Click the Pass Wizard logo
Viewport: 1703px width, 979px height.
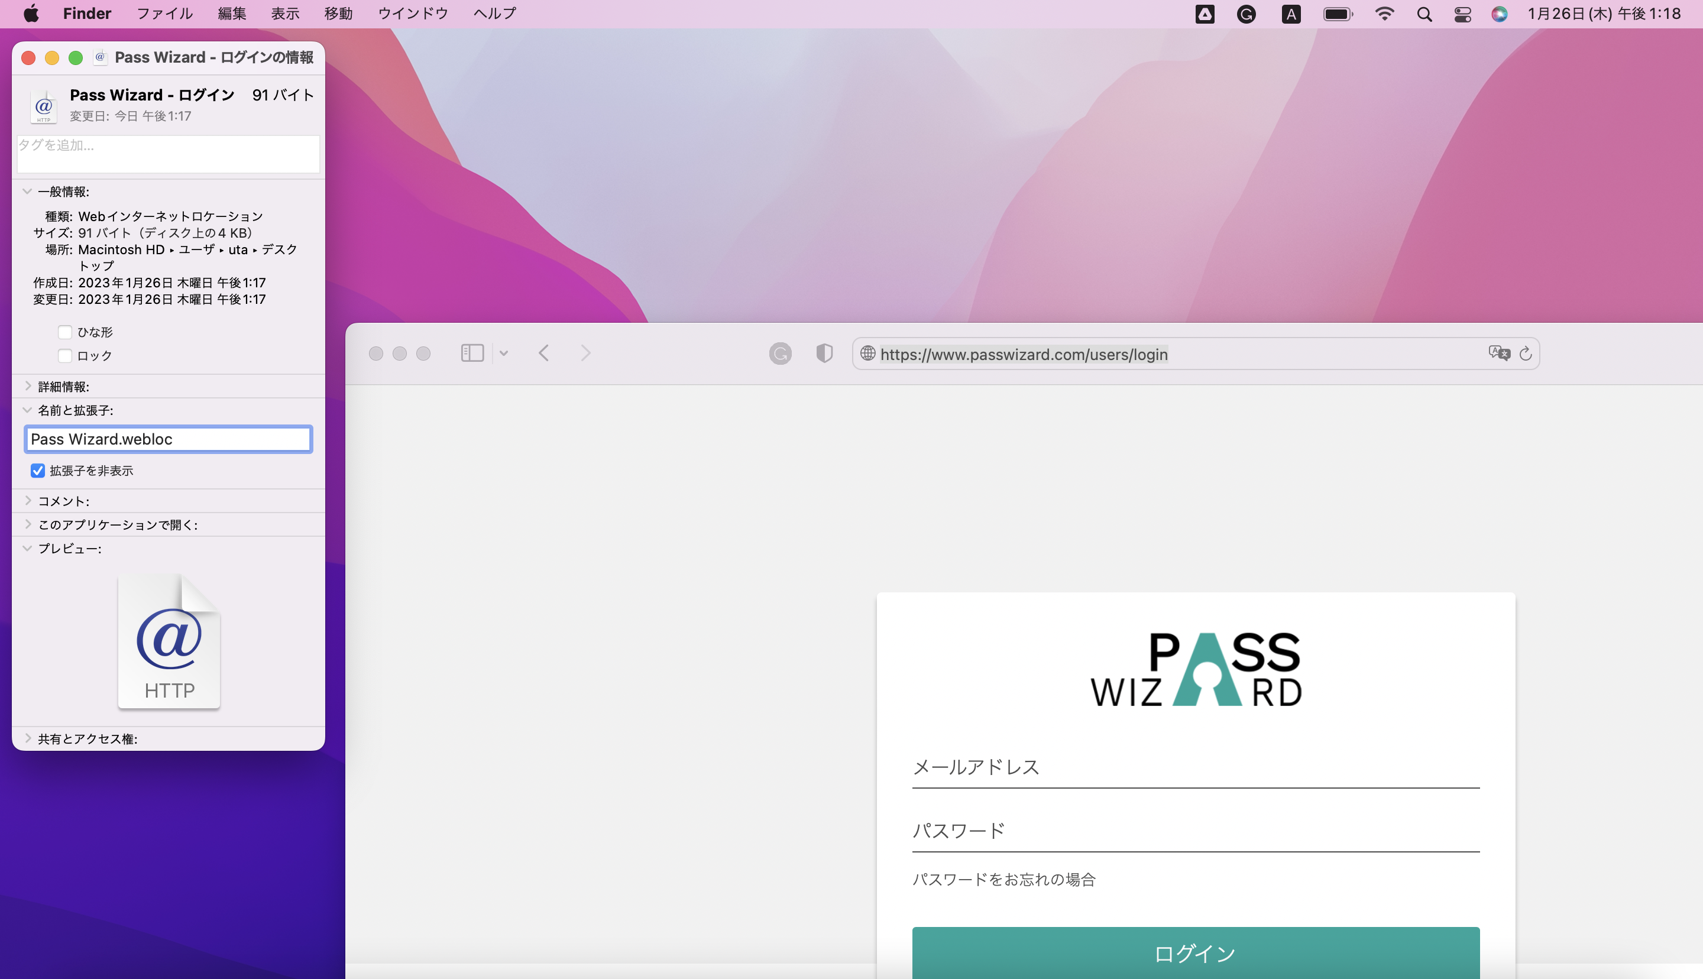click(x=1196, y=669)
